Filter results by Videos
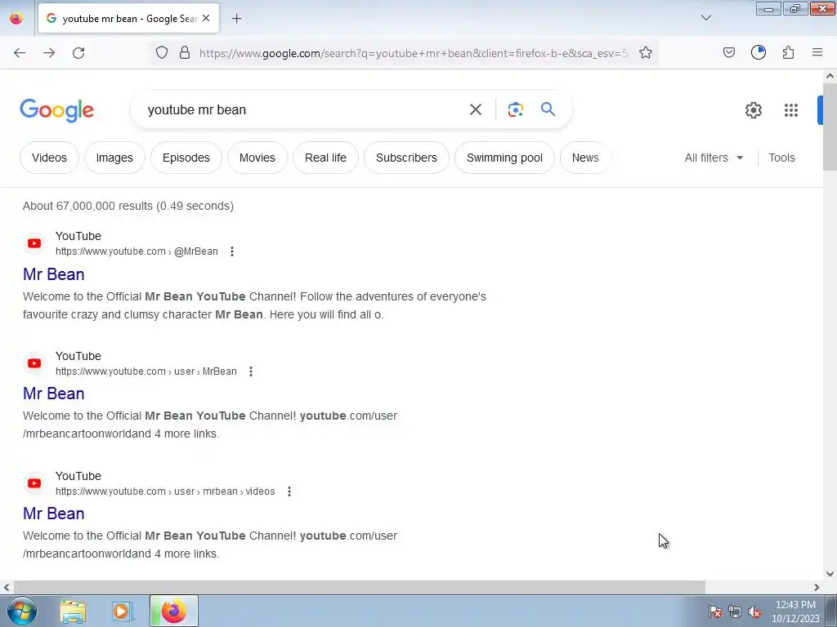 point(49,158)
